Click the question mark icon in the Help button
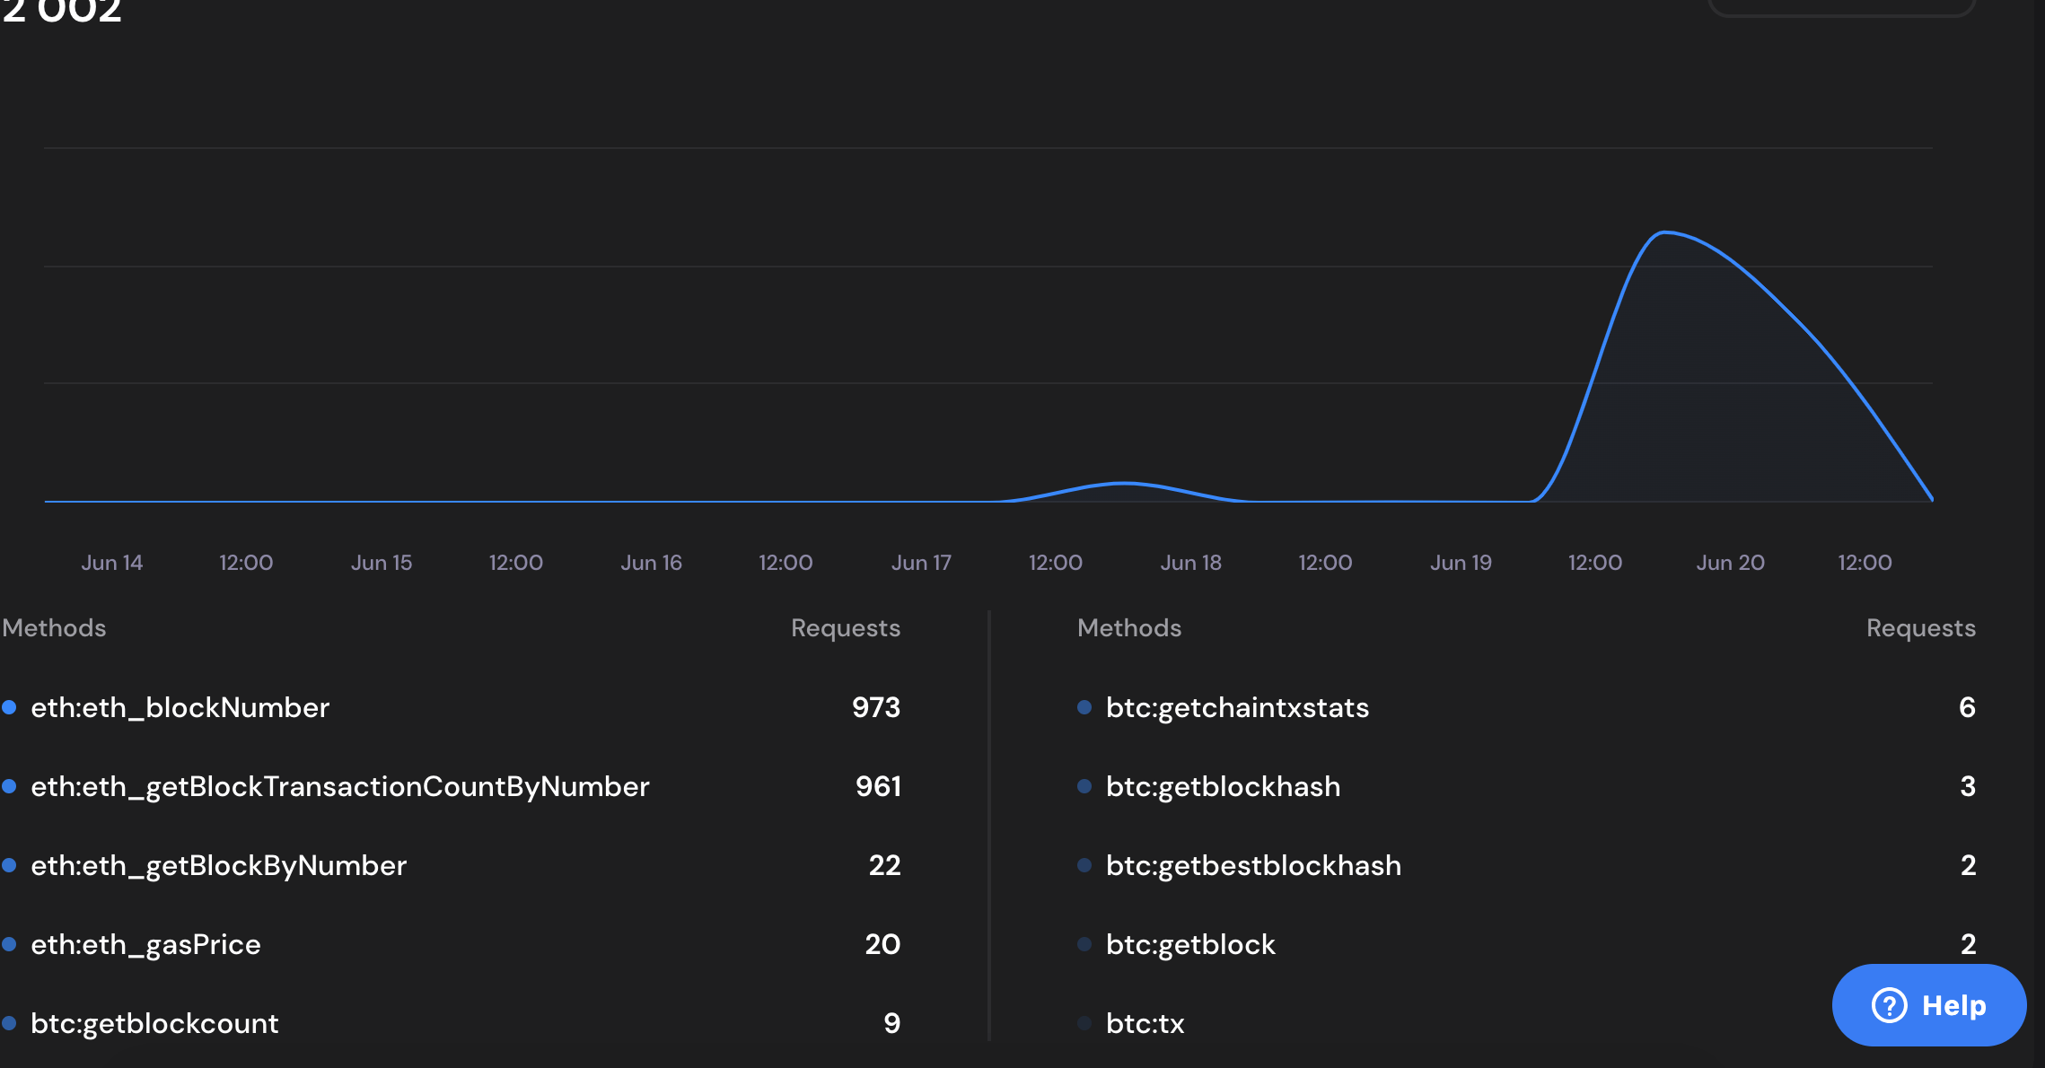The height and width of the screenshot is (1068, 2045). (x=1890, y=1006)
